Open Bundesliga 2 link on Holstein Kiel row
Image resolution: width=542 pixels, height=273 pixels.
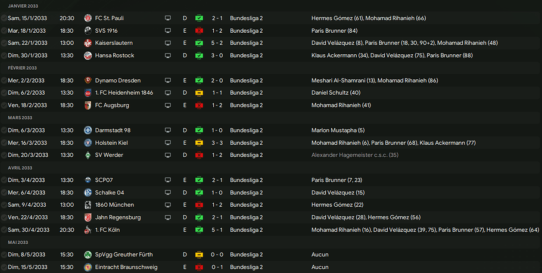tap(246, 142)
